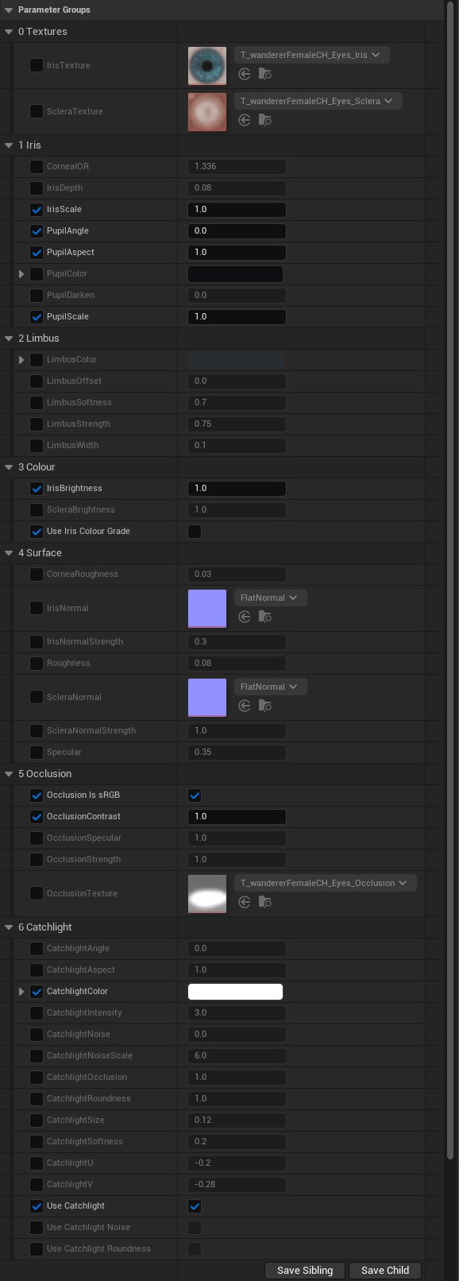Enable the LimbusWidth parameter override
Screen dimensions: 459x1281
click(x=37, y=446)
